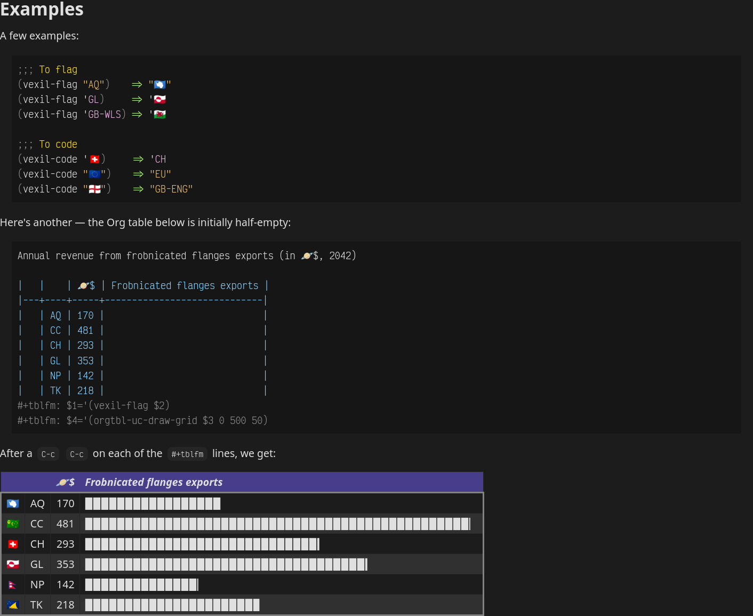Click the "Annual revenue from frobnicated flanges" caption
Image resolution: width=753 pixels, height=616 pixels.
pyautogui.click(x=187, y=256)
